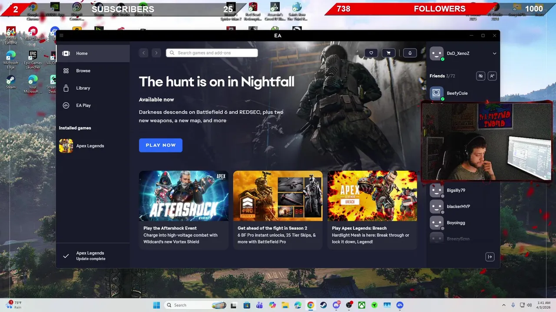Open File Explorer from the taskbar

(x=285, y=305)
